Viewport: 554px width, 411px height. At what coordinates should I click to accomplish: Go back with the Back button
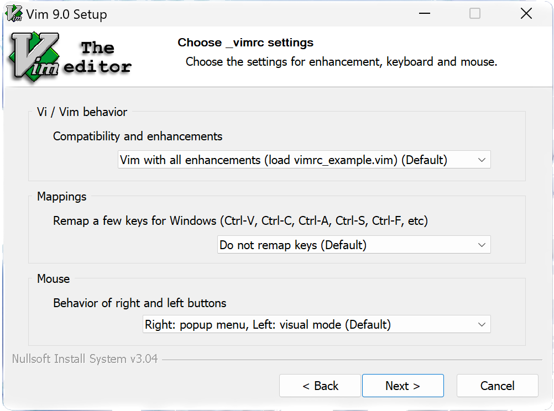click(x=320, y=386)
